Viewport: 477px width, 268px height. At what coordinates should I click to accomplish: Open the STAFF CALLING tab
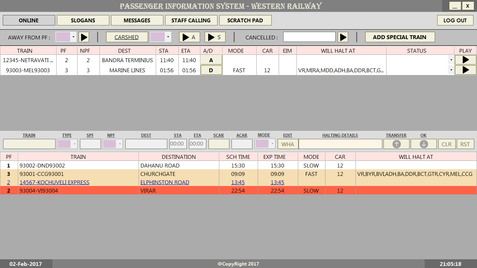[191, 20]
